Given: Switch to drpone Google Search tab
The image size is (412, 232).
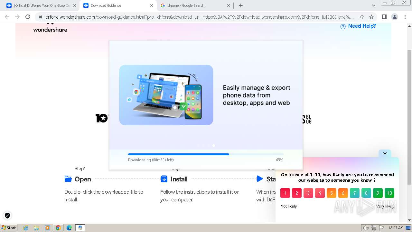Looking at the screenshot, I should pos(195,5).
